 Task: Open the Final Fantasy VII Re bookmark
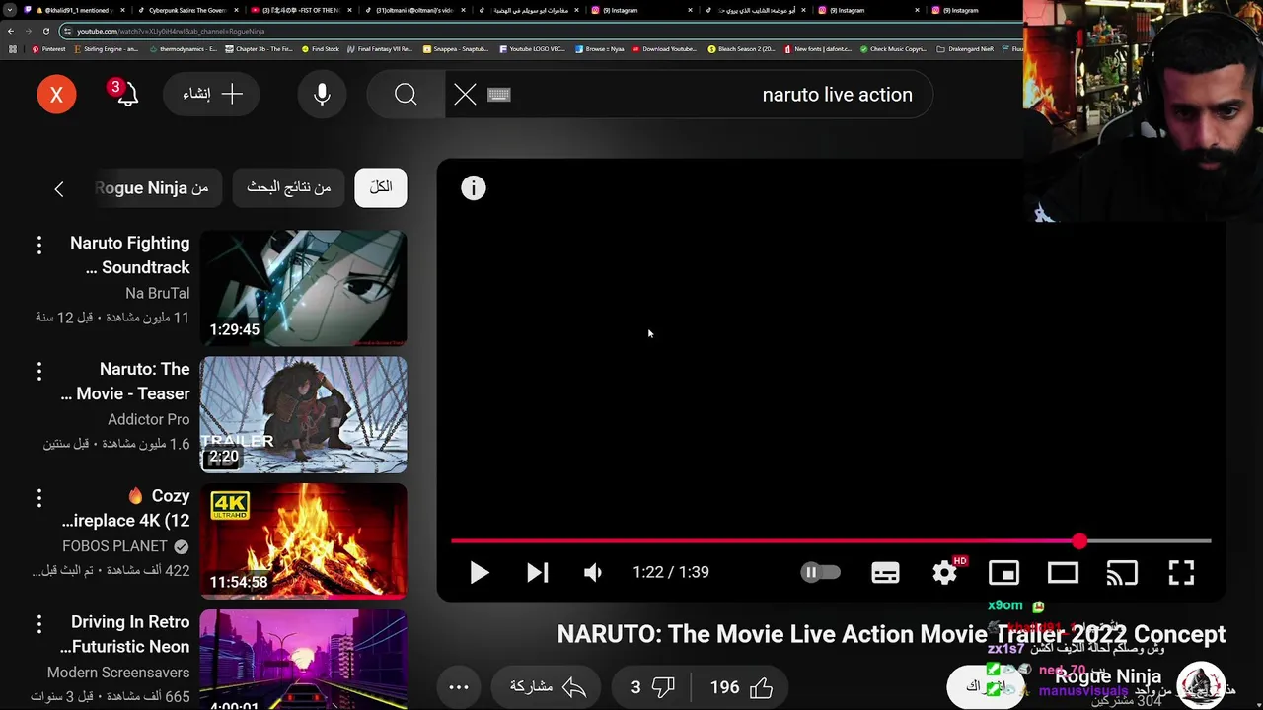(380, 49)
